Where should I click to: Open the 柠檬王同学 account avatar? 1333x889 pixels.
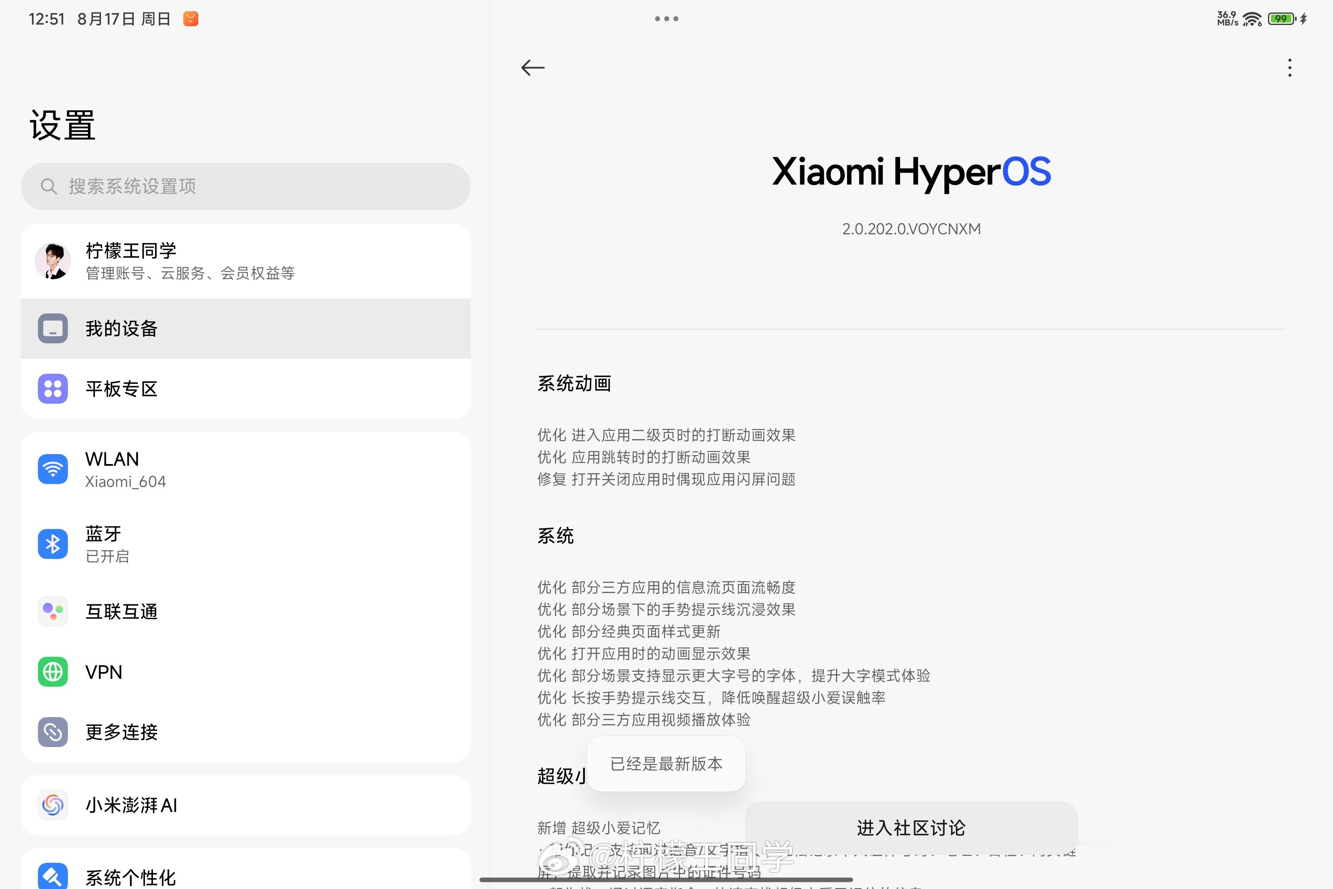tap(53, 261)
